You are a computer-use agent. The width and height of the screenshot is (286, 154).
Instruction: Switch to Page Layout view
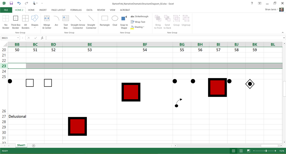[x=241, y=151]
